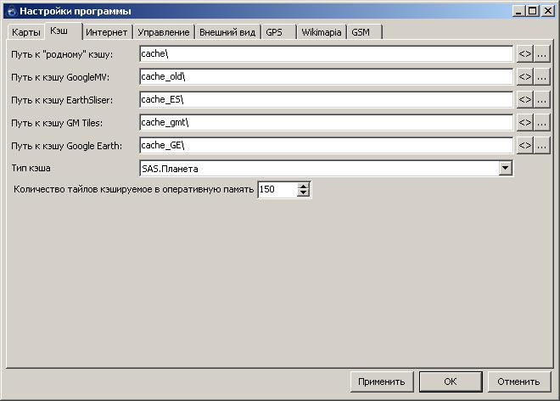Click the Отменить button
The width and height of the screenshot is (560, 401).
coord(518,382)
